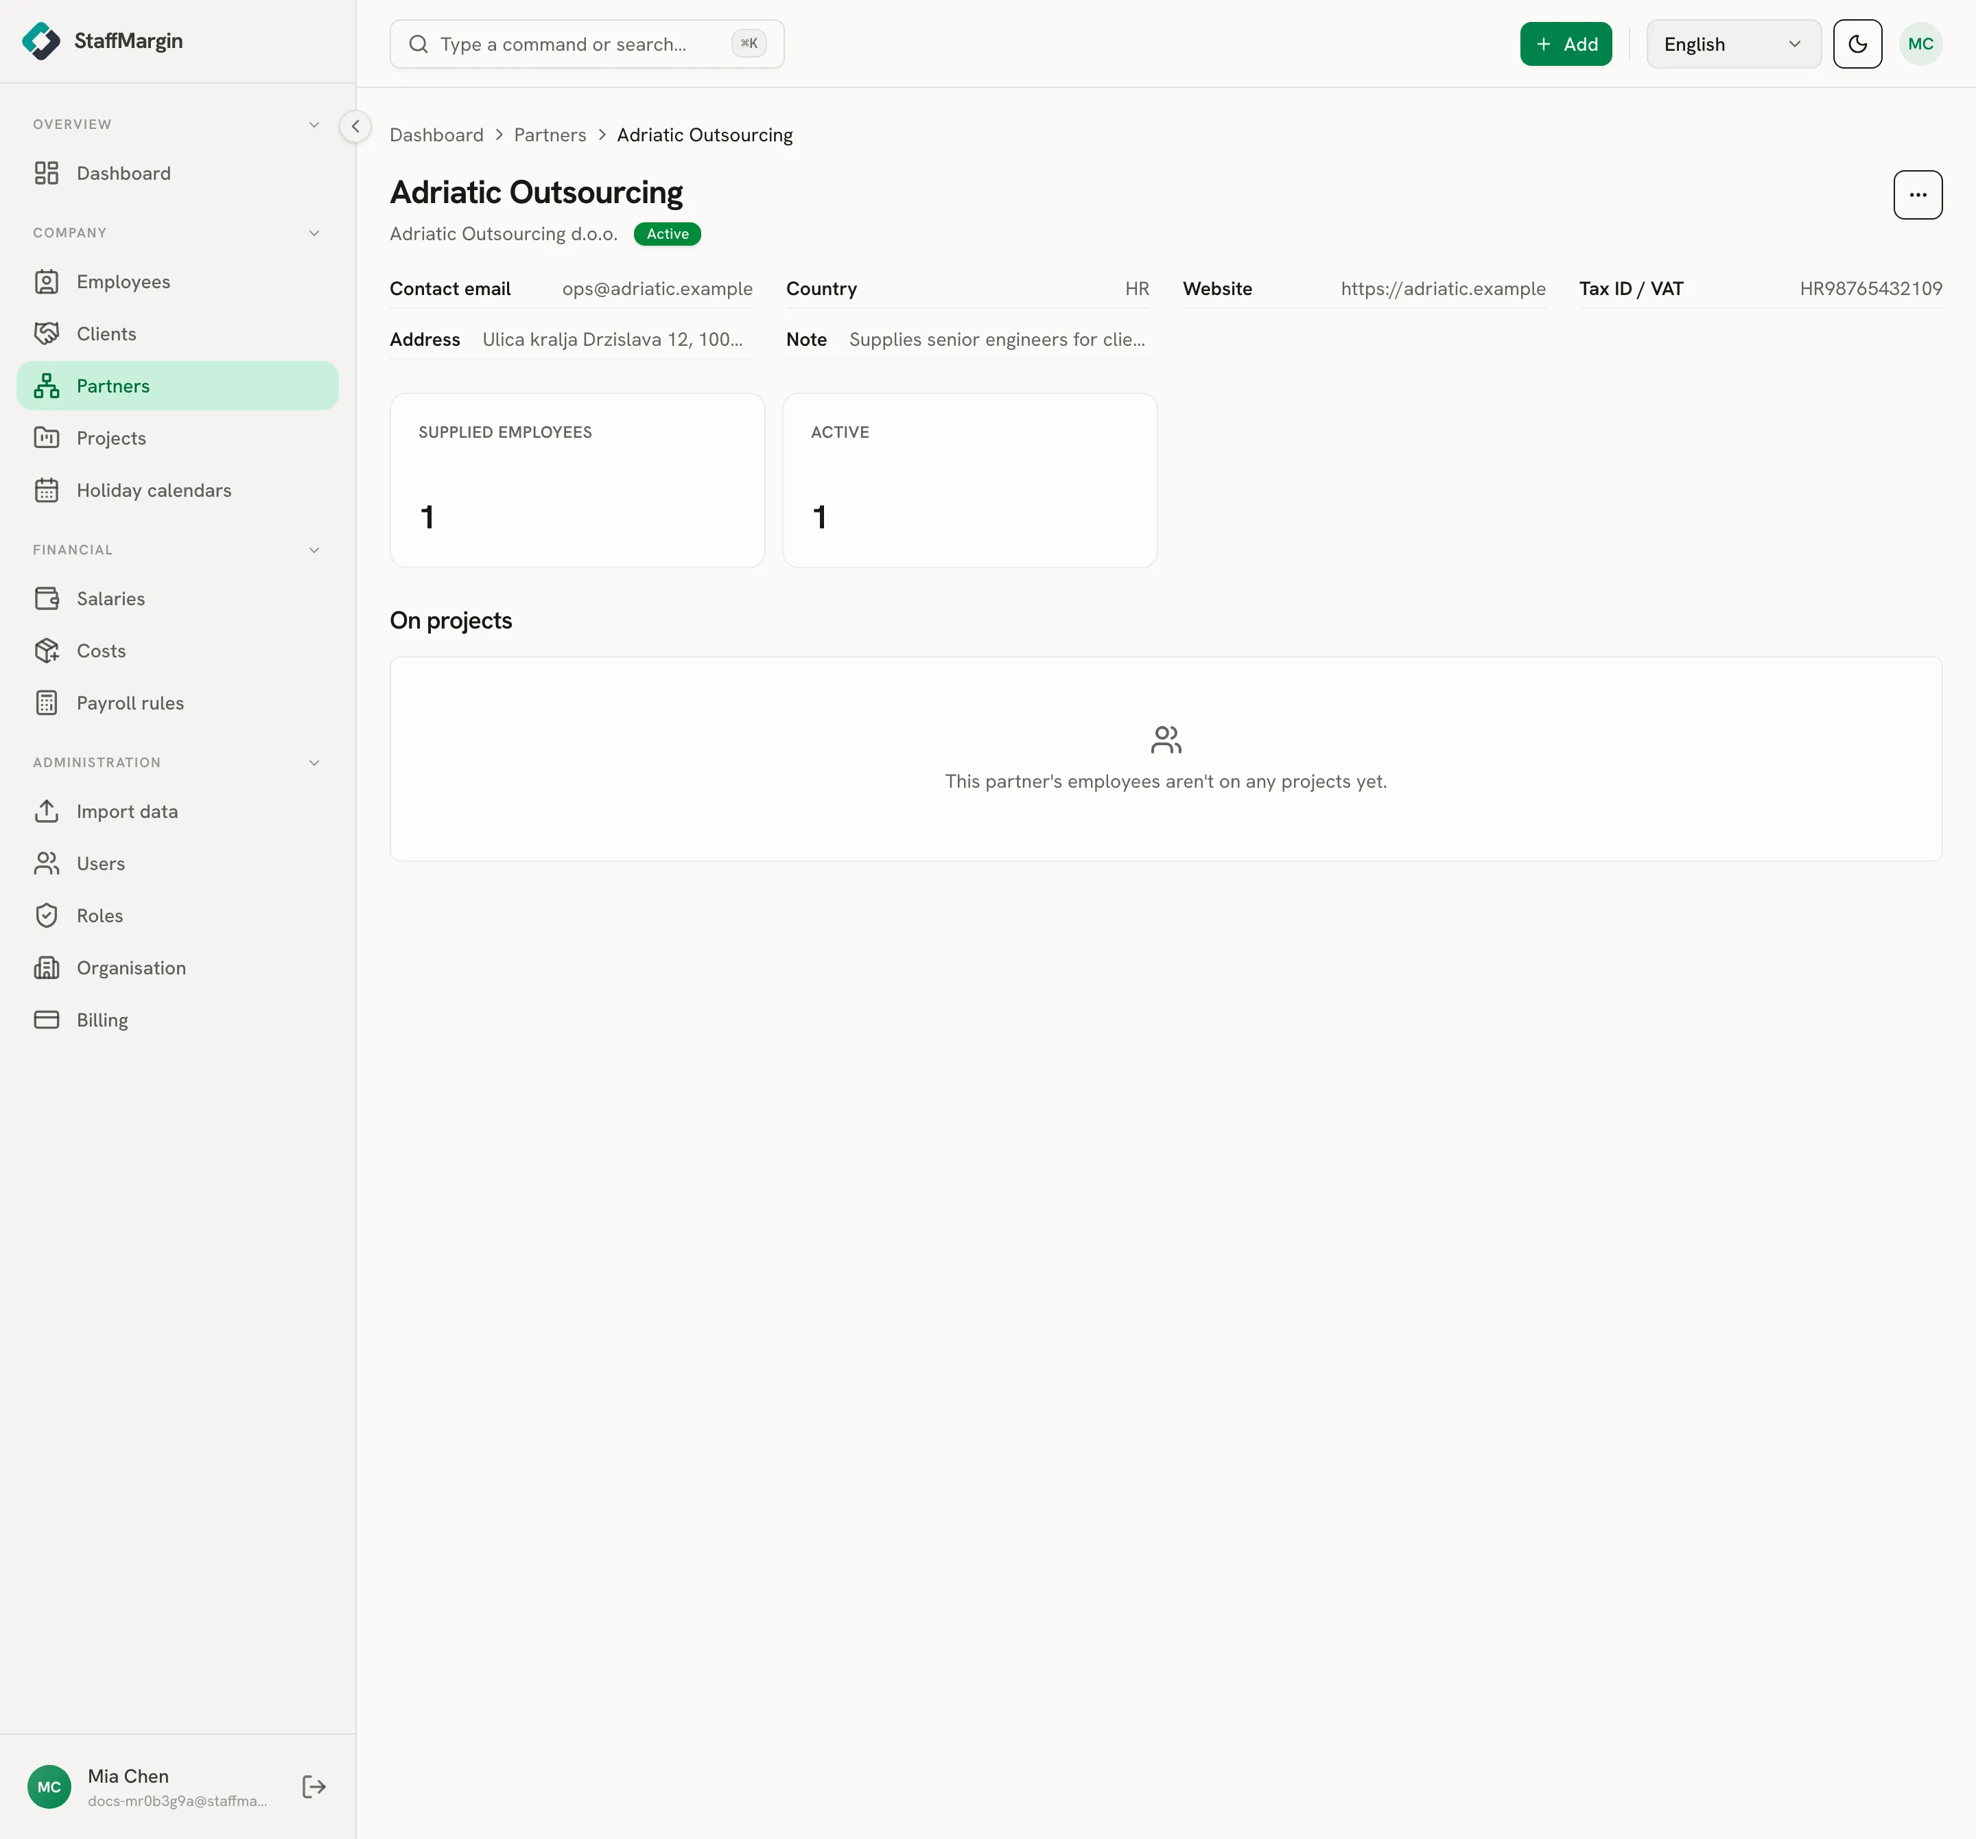Screen dimensions: 1976x1839
Task: Click the truncated Address value
Action: click(x=612, y=339)
